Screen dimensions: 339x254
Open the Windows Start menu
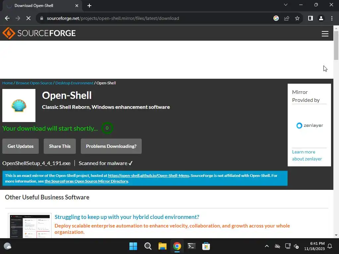pyautogui.click(x=133, y=246)
